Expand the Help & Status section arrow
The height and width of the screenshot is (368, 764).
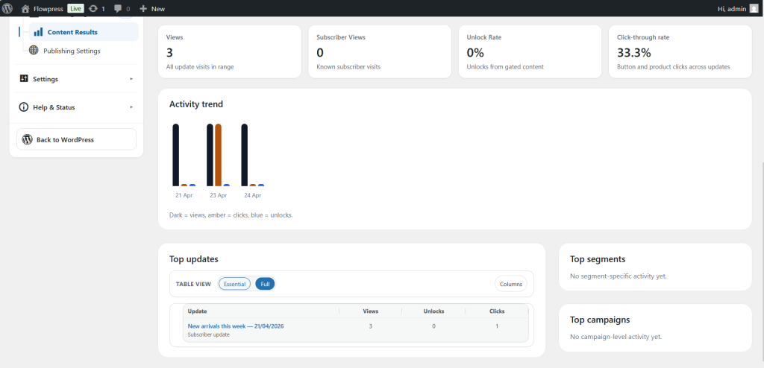[x=131, y=107]
